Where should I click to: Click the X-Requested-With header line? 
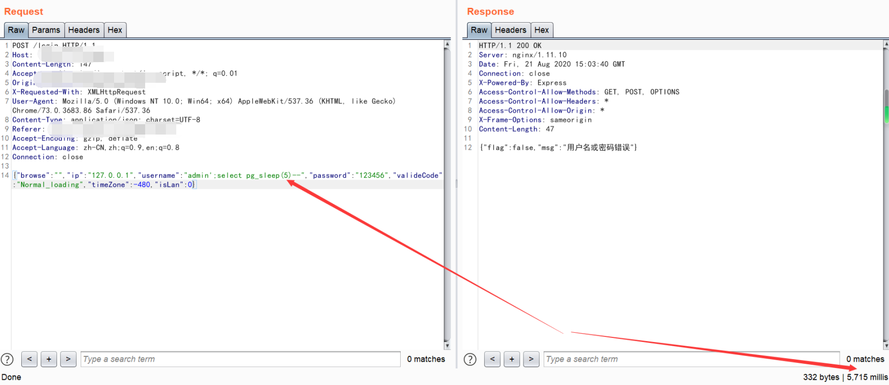pos(79,92)
